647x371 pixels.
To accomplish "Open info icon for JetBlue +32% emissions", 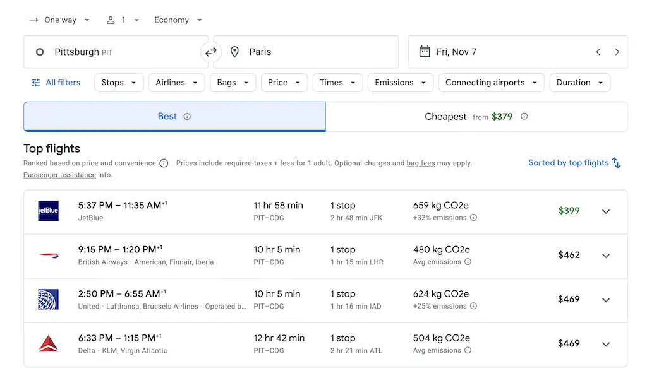I will point(474,218).
